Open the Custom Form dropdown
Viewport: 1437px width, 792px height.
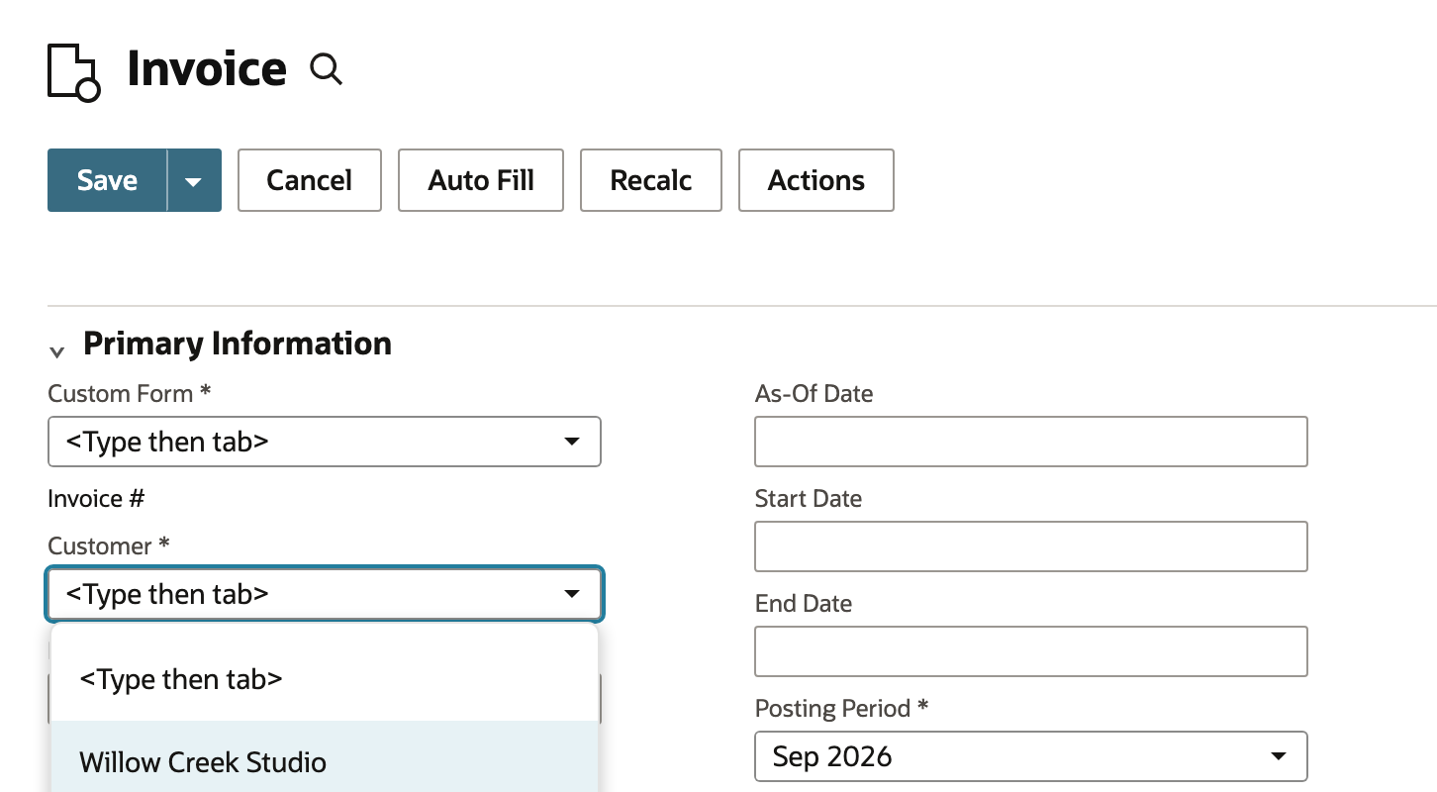325,442
